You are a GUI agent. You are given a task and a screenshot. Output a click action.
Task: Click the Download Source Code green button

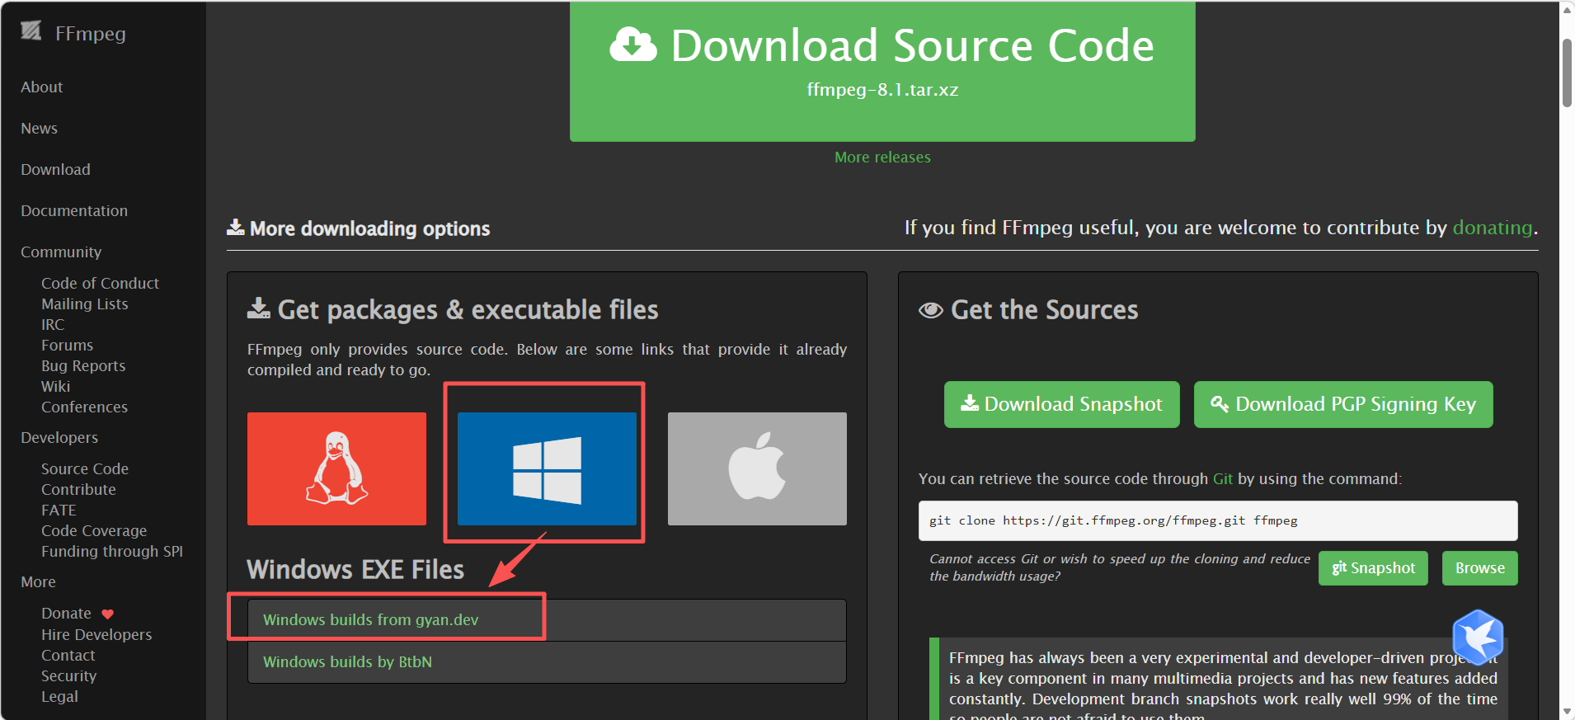point(882,71)
